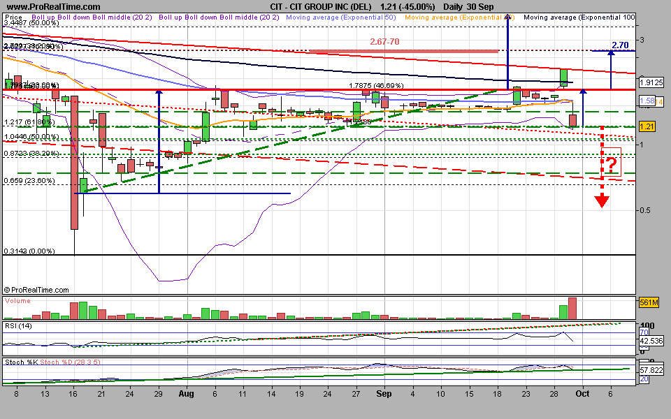This screenshot has width=671, height=419.
Task: Click the "57.822" stochastic value tag
Action: pos(651,370)
